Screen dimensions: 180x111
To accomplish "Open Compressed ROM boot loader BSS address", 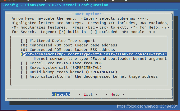I will [x=68, y=50].
